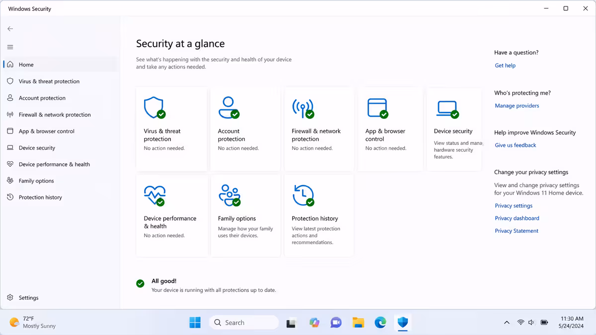The image size is (596, 335).
Task: Click Give us feedback link
Action: click(x=516, y=145)
